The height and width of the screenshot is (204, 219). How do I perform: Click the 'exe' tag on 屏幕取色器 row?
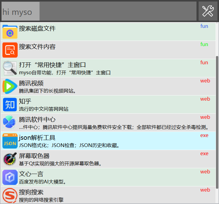[x=204, y=154]
